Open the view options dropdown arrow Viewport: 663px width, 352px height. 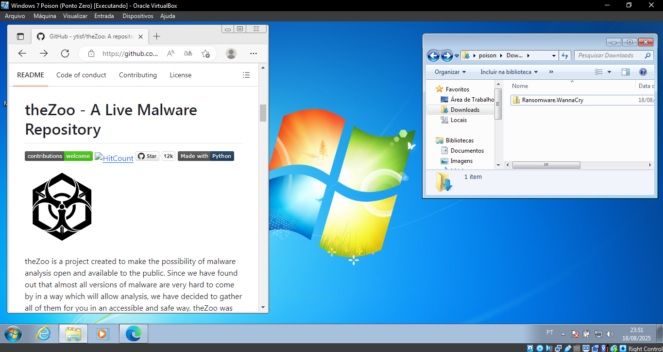tap(609, 72)
